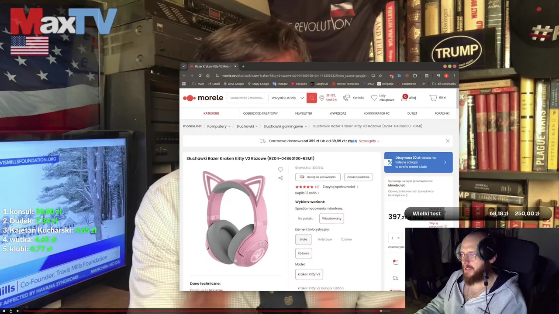Reload the page in the browser
Image resolution: width=559 pixels, height=314 pixels.
pos(200,75)
